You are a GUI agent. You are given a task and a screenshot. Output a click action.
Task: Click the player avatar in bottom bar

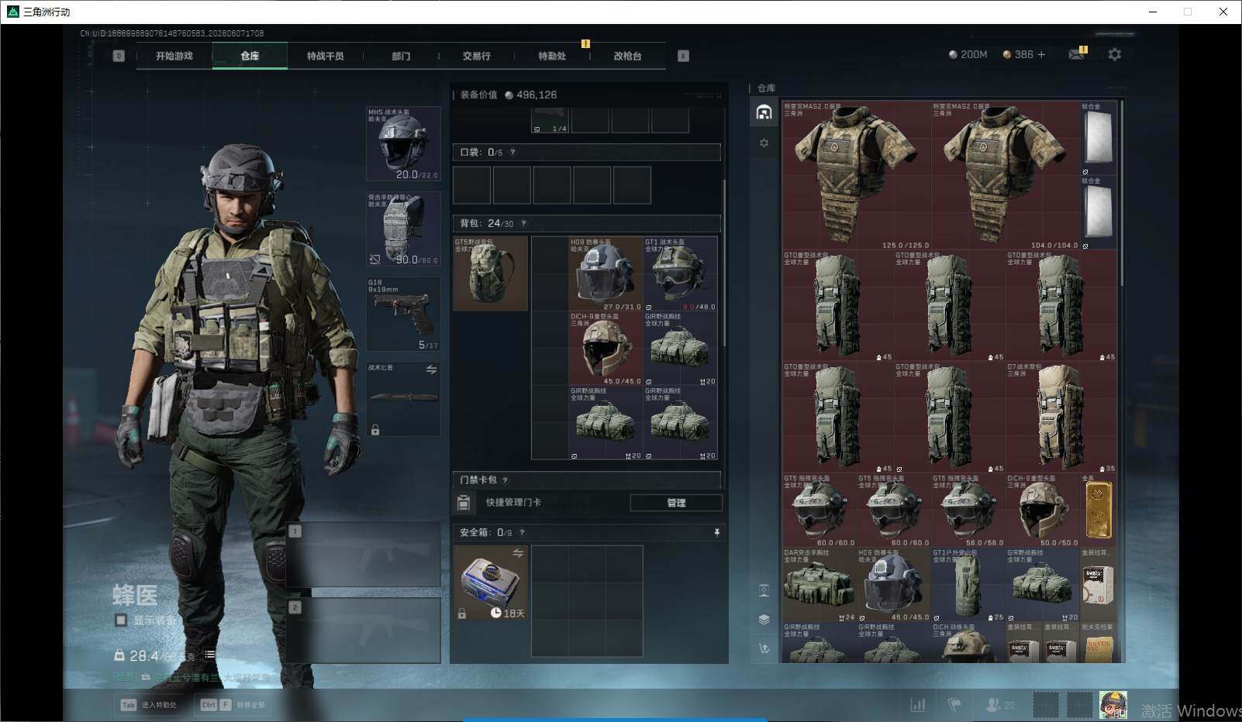(x=1113, y=705)
